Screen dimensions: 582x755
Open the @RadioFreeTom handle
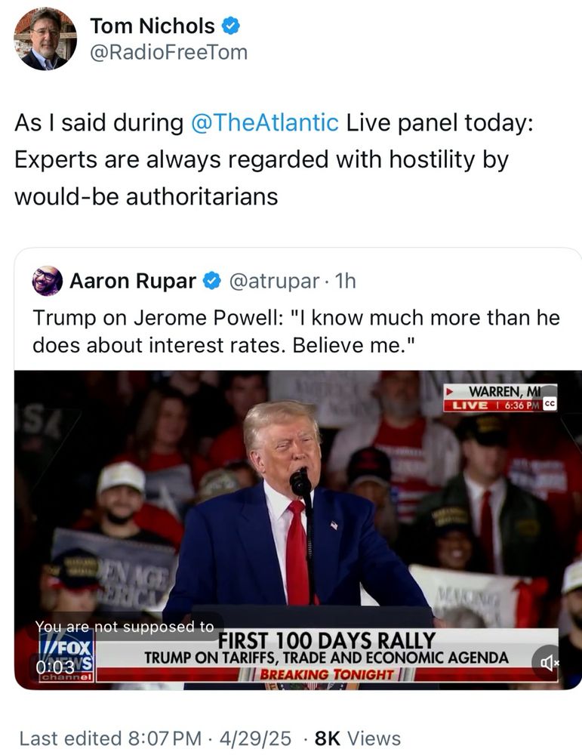[169, 52]
